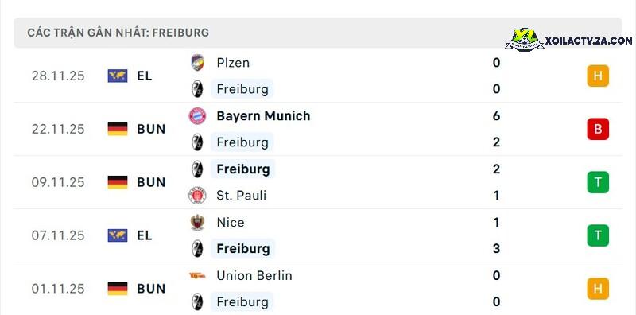This screenshot has height=315, width=636.
Task: Click the St. Pauli club crest
Action: click(197, 196)
